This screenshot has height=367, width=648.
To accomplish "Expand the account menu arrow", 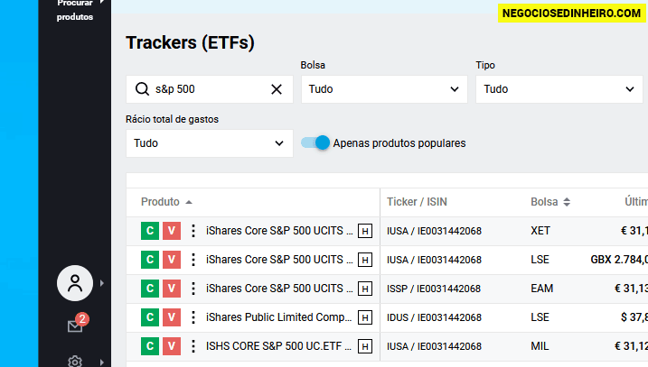I will pyautogui.click(x=102, y=283).
